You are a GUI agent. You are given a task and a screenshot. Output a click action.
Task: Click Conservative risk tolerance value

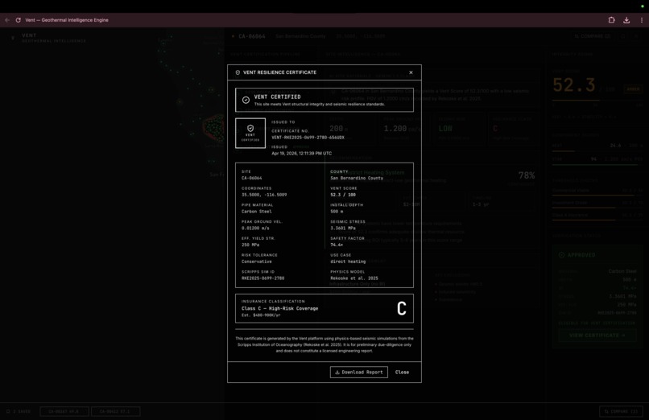257,261
